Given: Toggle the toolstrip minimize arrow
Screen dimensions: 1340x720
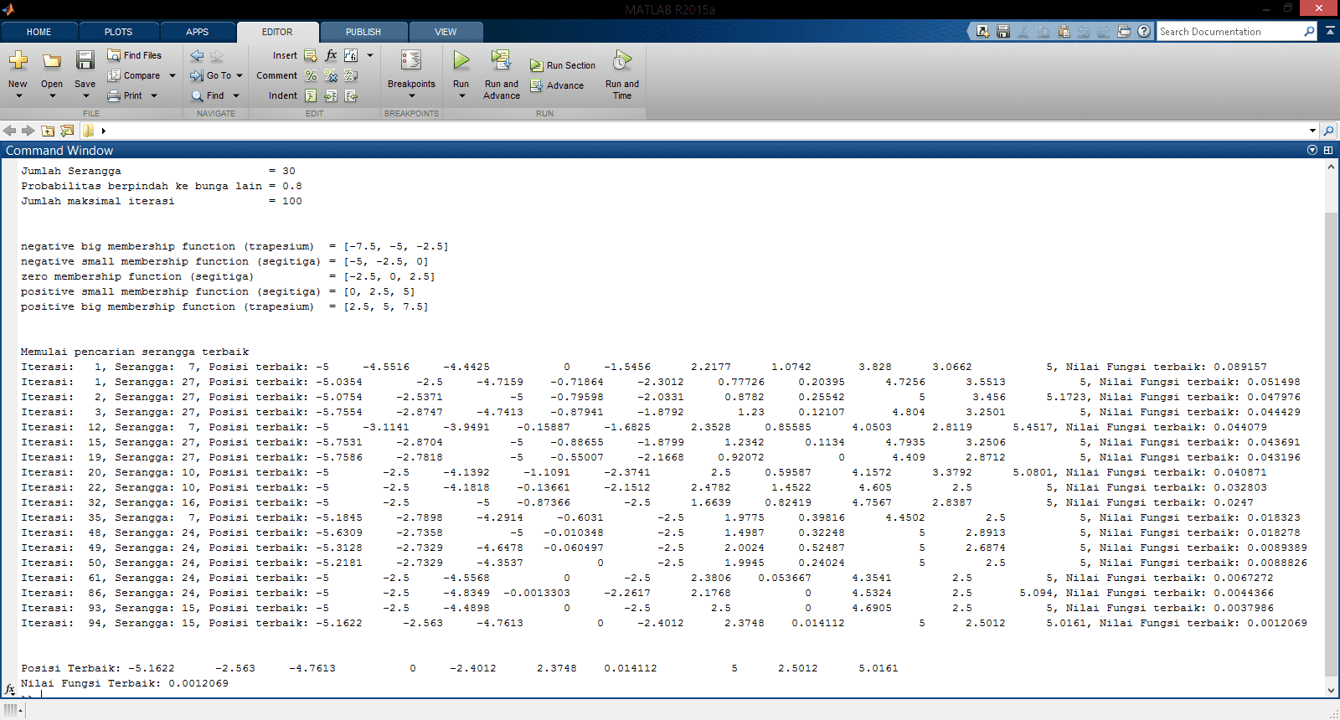Looking at the screenshot, I should [x=1330, y=31].
